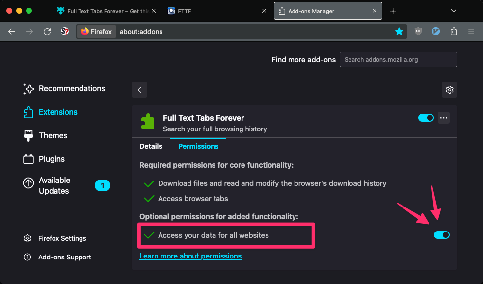Reload the current page
Screen dimensions: 483x284
[47, 31]
